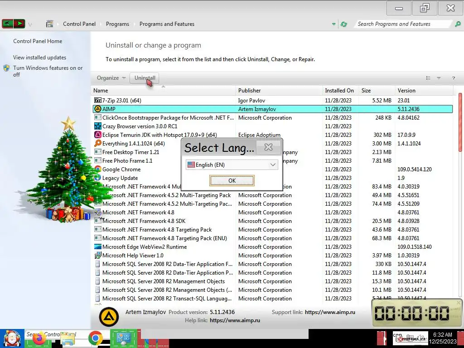The width and height of the screenshot is (464, 348).
Task: Click the search magnifier icon
Action: pos(458,24)
